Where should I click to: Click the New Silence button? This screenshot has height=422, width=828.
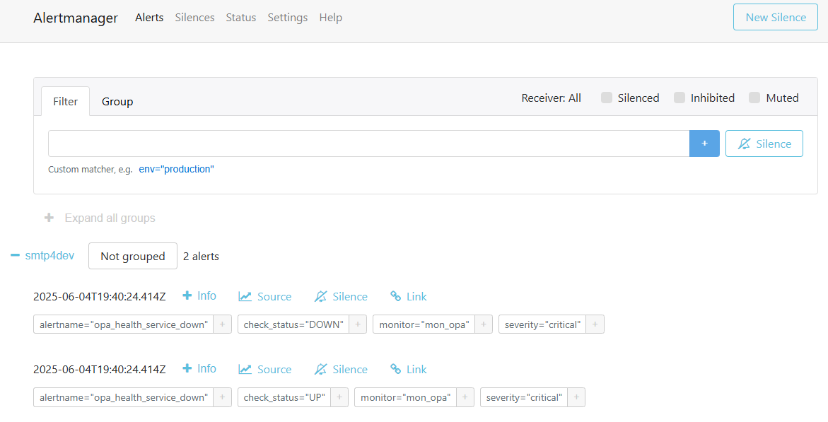pyautogui.click(x=775, y=17)
